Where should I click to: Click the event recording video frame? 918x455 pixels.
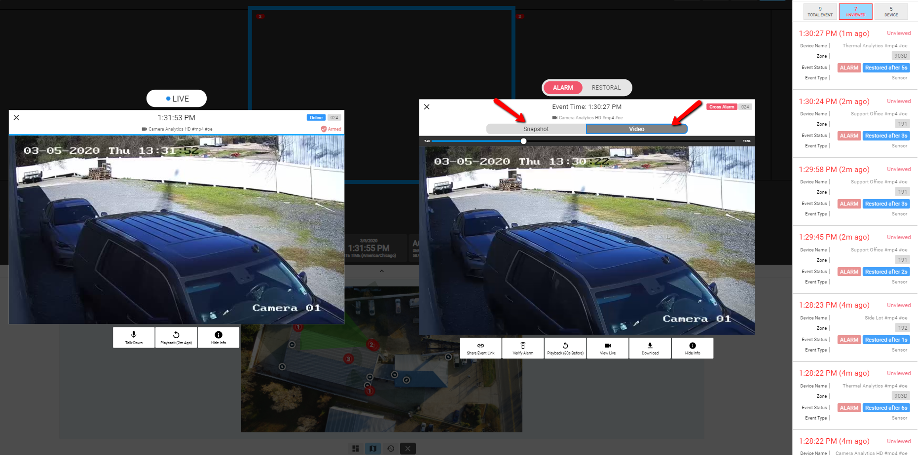(587, 241)
